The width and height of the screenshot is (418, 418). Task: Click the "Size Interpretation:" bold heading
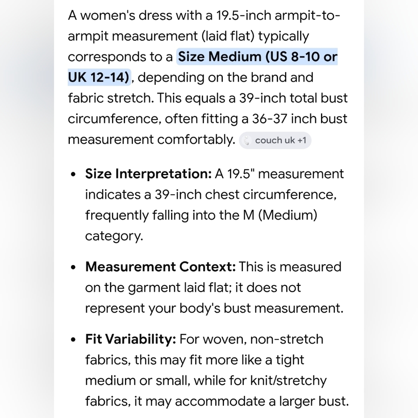point(148,174)
